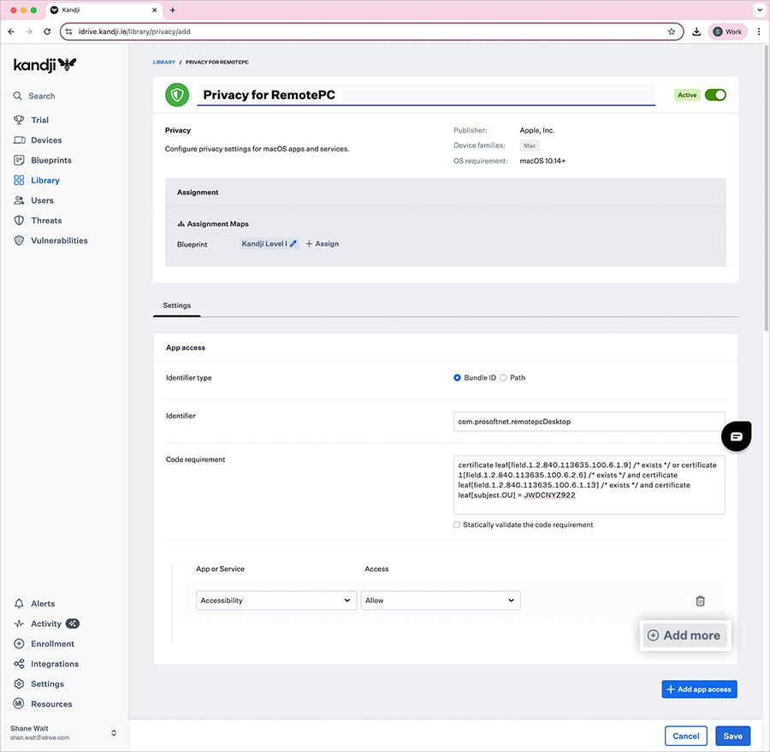Open Threats shield icon in sidebar
Viewport: 770px width, 752px height.
tap(19, 221)
